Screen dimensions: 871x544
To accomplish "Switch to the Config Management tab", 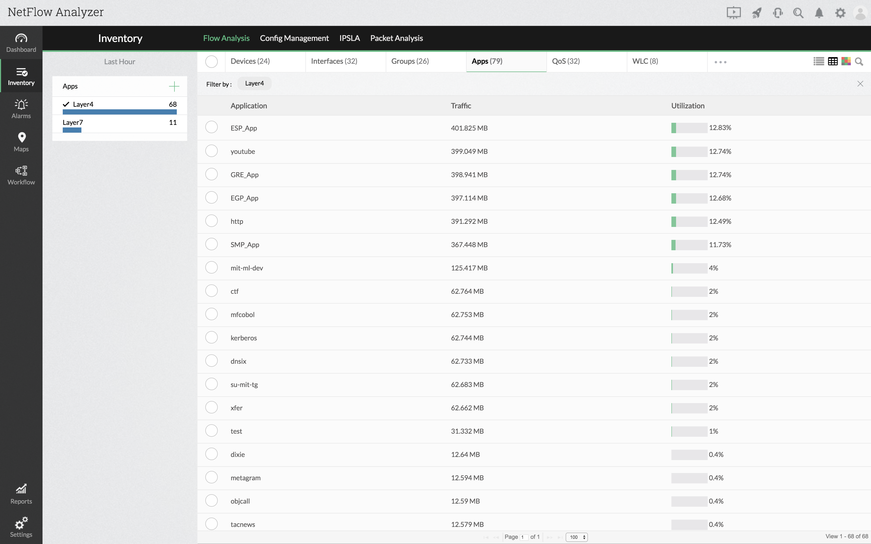I will [294, 38].
